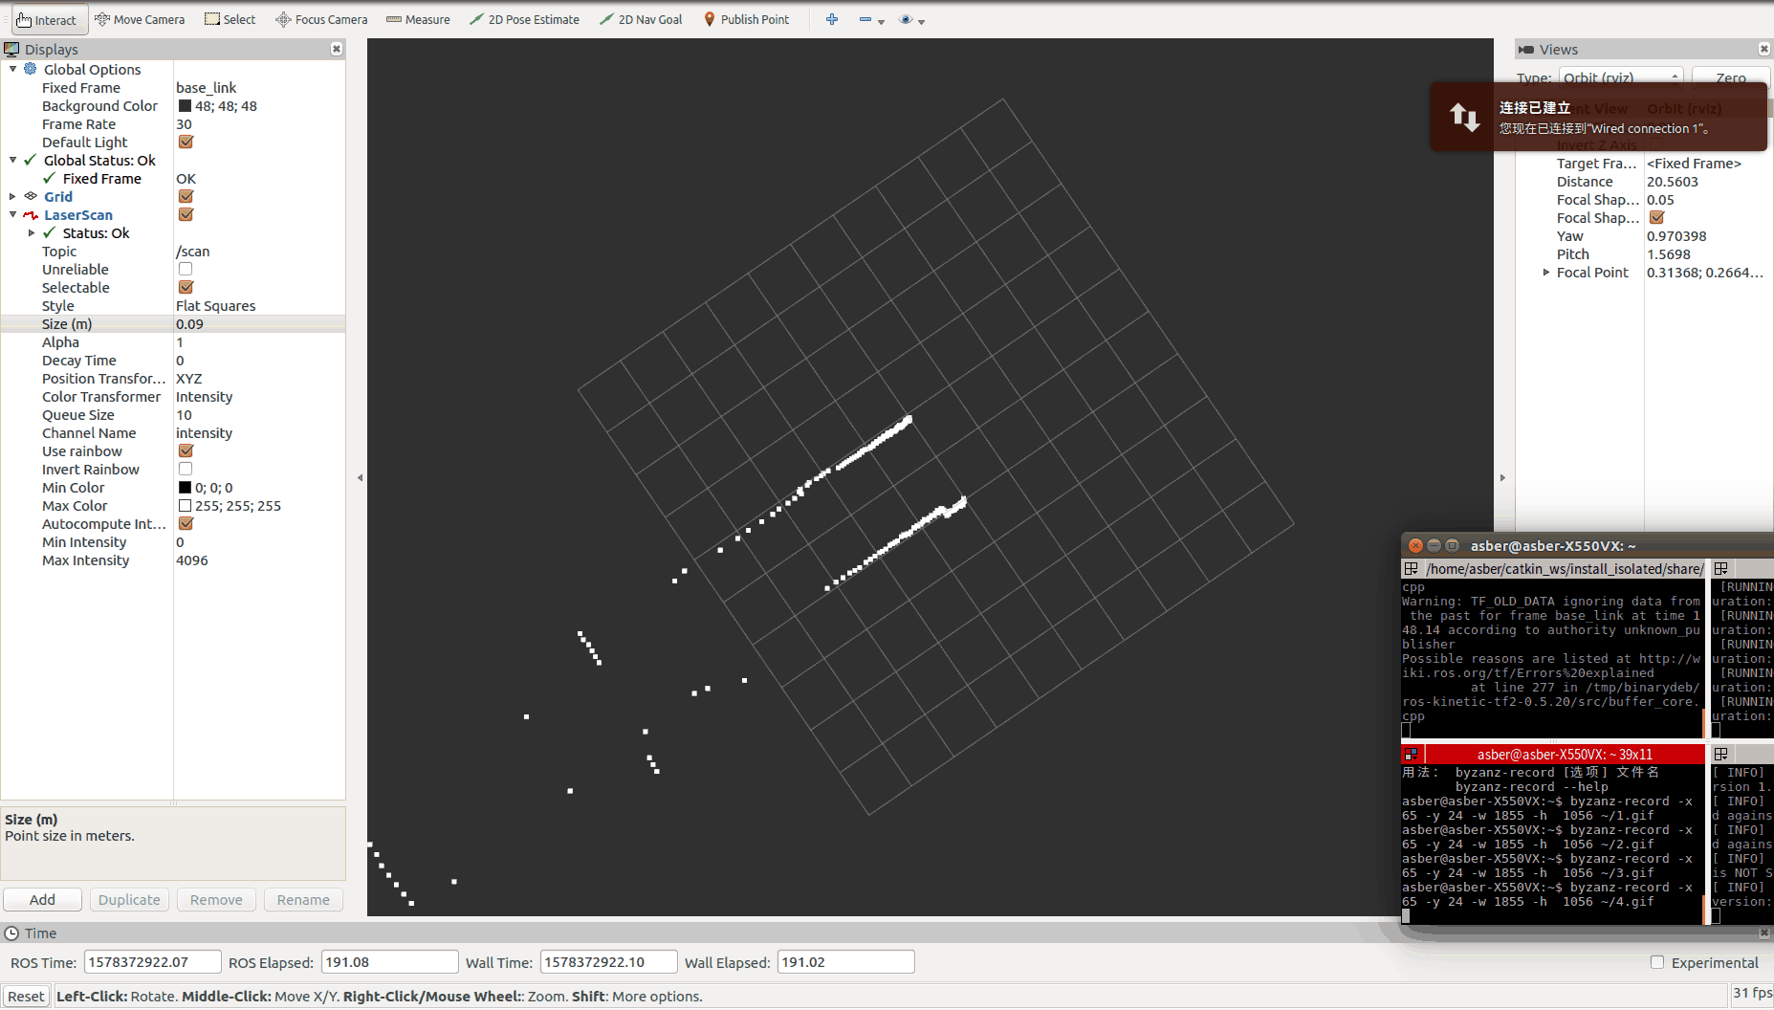1774x1010 pixels.
Task: Click the ROS Time field
Action: [153, 962]
